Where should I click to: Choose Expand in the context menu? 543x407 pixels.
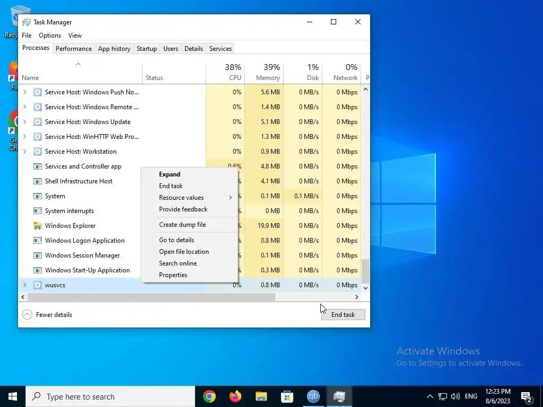pyautogui.click(x=189, y=174)
